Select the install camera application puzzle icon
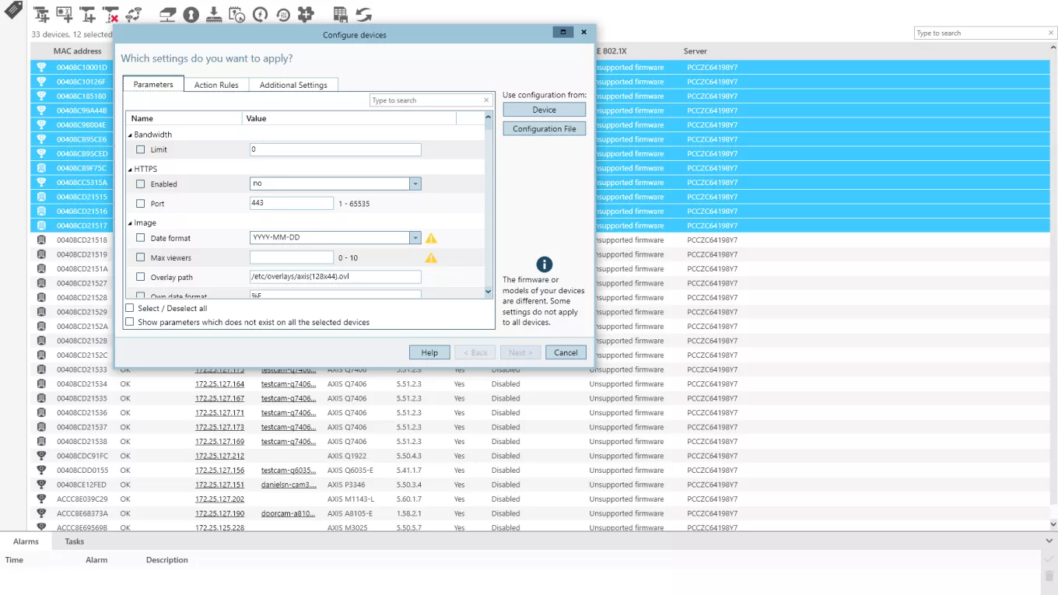The width and height of the screenshot is (1058, 595). tap(305, 13)
